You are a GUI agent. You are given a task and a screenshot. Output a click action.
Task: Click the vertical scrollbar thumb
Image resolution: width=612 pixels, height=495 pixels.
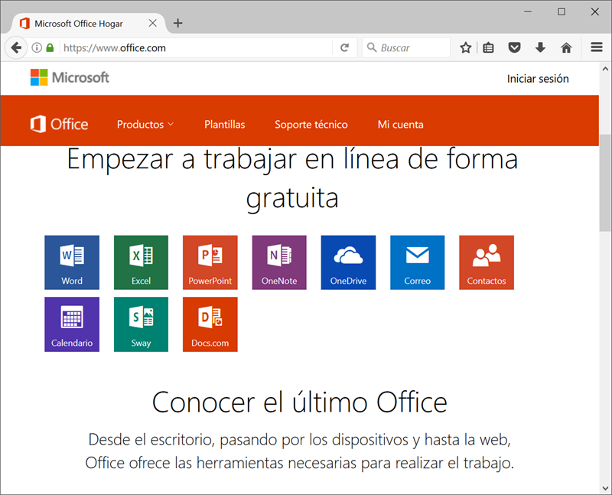click(x=605, y=183)
